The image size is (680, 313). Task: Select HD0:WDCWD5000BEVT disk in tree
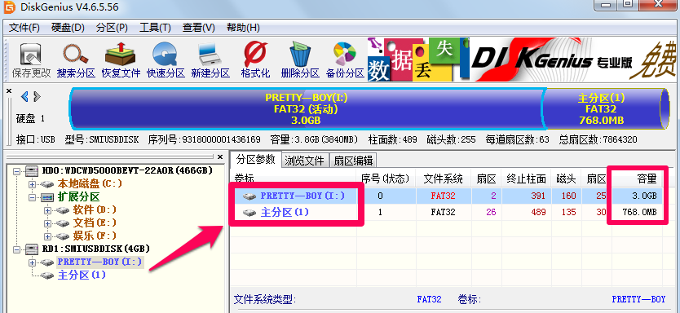pyautogui.click(x=128, y=171)
